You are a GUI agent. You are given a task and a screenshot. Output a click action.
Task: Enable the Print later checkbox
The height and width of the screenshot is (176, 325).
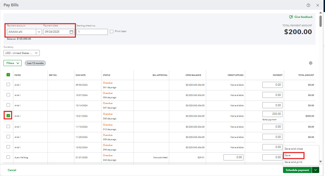pyautogui.click(x=112, y=31)
